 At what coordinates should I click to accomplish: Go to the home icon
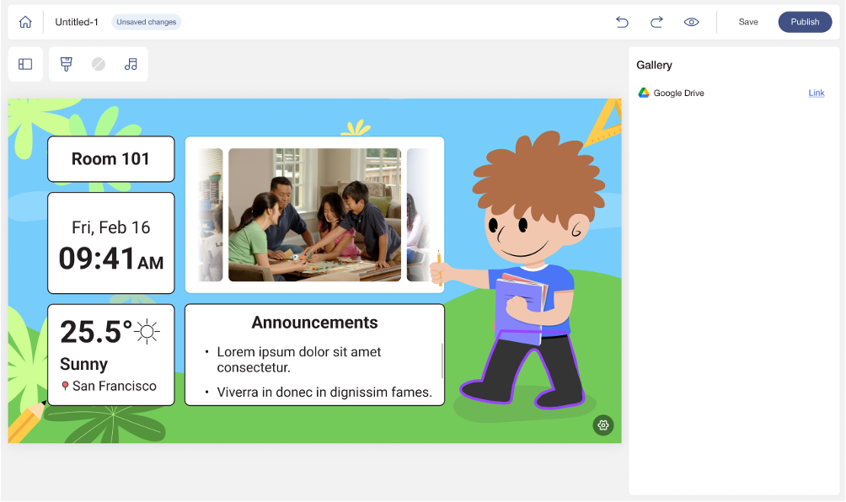pyautogui.click(x=25, y=22)
